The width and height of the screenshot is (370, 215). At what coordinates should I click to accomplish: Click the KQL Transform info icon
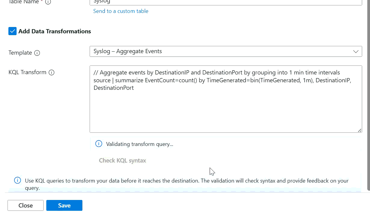pos(51,73)
